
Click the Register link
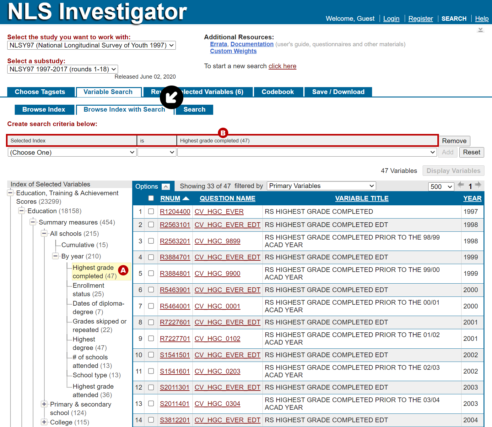tap(421, 19)
